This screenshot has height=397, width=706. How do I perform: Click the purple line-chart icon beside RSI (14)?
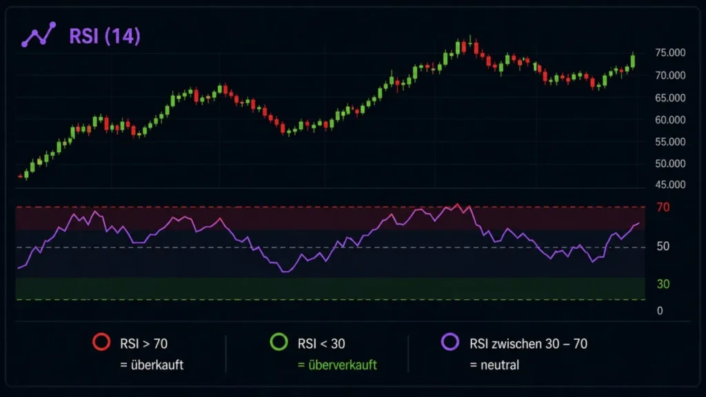39,34
